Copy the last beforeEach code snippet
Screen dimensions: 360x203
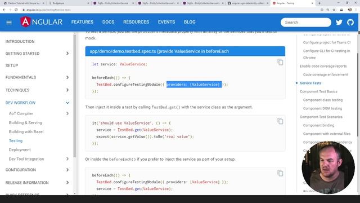point(280,173)
